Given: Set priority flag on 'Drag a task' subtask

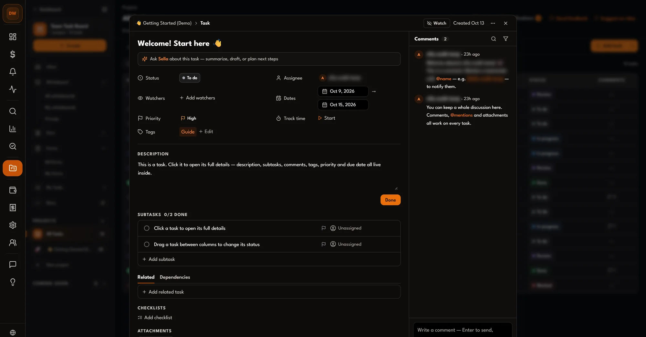Looking at the screenshot, I should [x=323, y=245].
